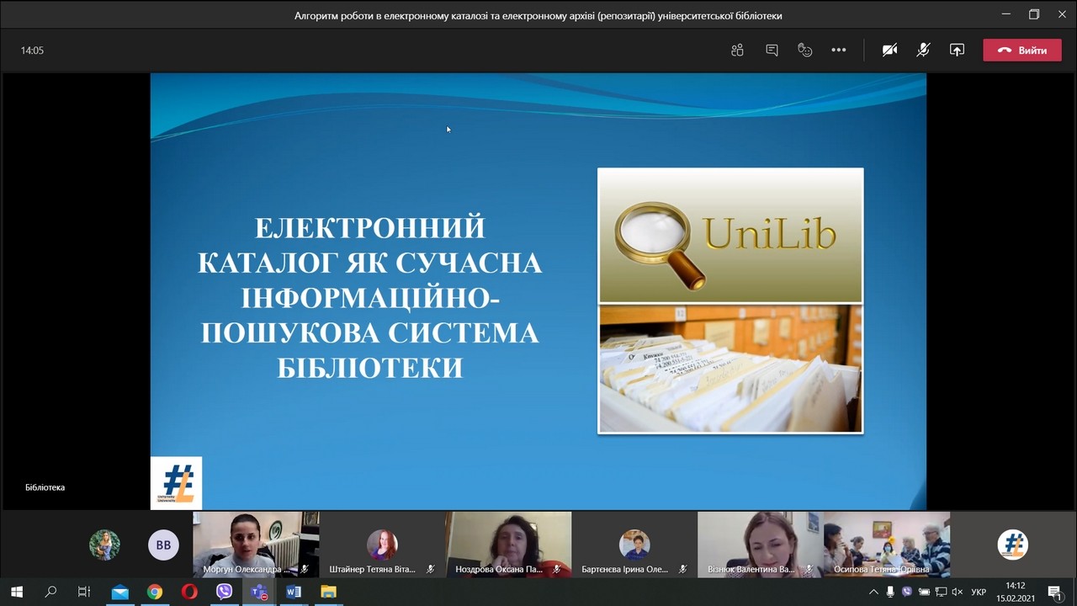Viewport: 1077px width, 606px height.
Task: Click the microphone icon in system tray
Action: pos(890,592)
